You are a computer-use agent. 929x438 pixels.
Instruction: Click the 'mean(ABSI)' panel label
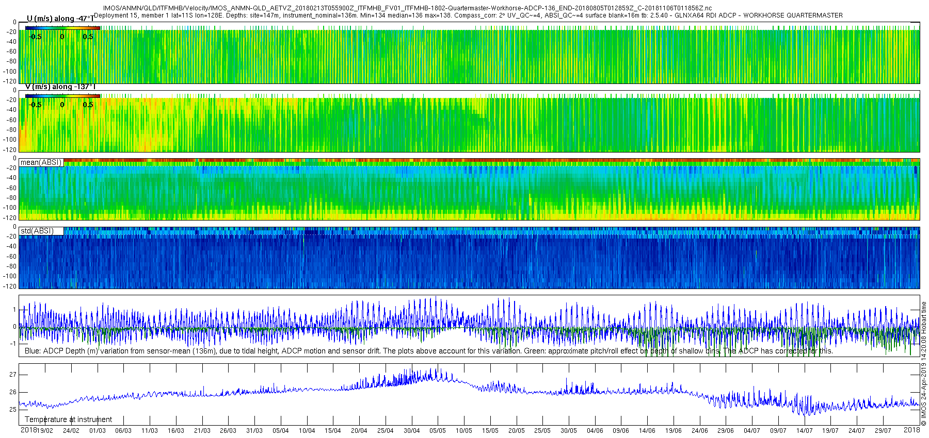tap(41, 162)
